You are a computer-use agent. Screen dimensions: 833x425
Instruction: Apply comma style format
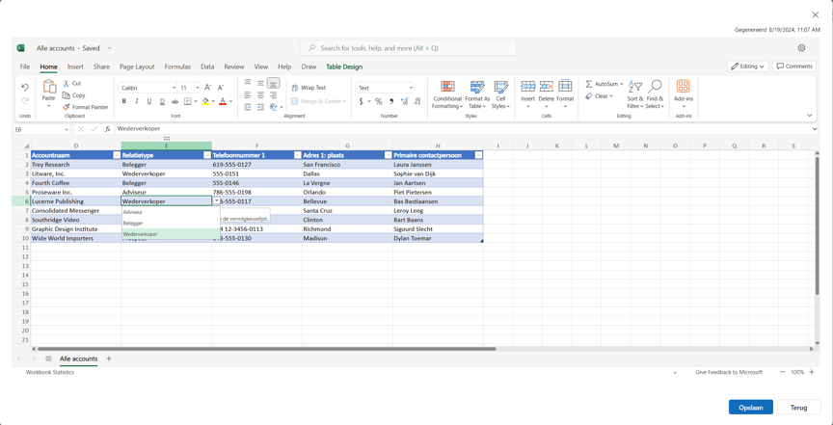(391, 101)
